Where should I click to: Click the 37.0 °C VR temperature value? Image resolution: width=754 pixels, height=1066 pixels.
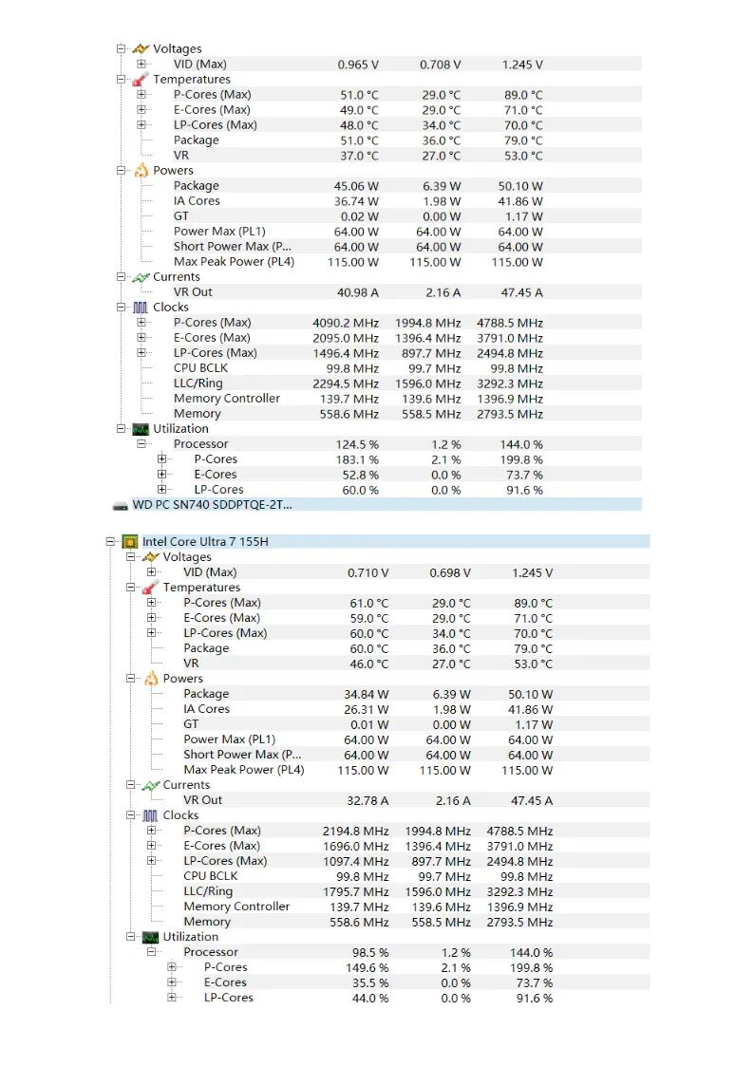tap(360, 156)
